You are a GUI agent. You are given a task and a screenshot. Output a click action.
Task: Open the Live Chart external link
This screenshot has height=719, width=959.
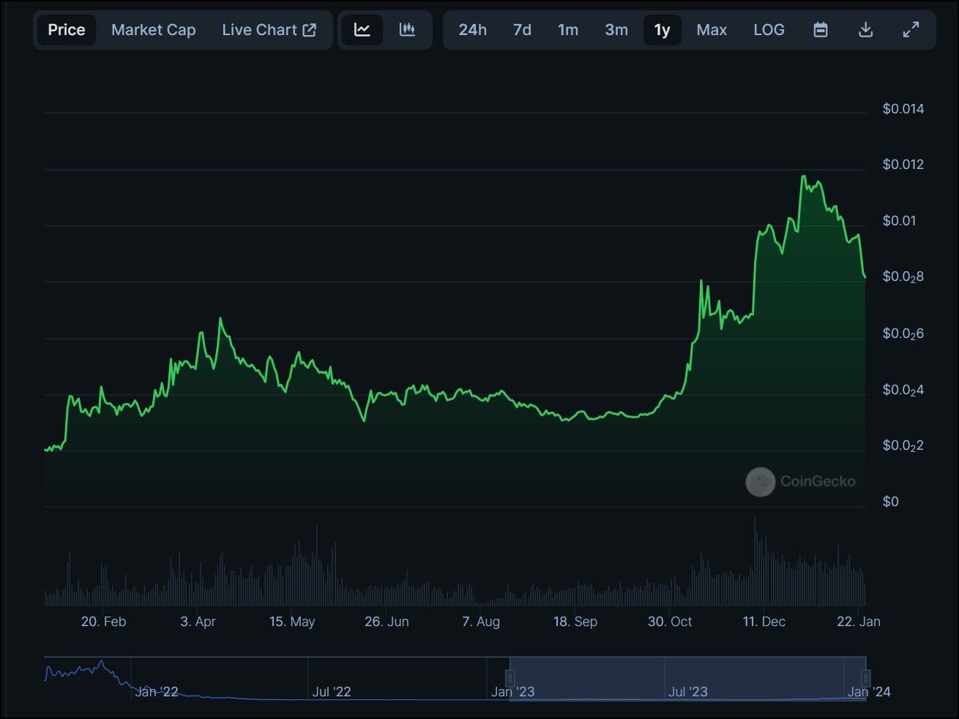(269, 30)
